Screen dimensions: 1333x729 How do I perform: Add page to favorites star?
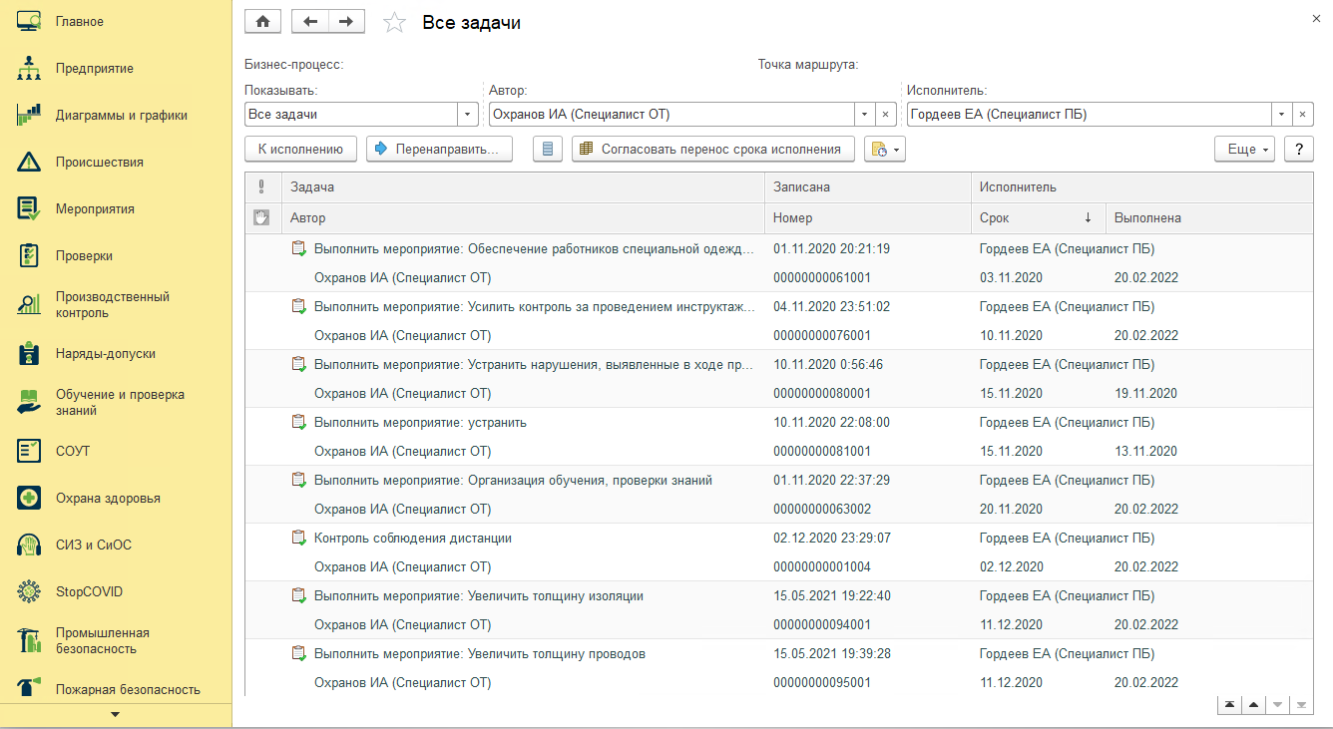pos(394,22)
